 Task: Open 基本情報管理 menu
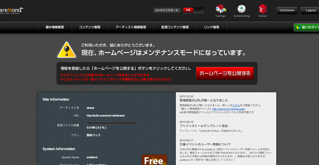(x=55, y=27)
